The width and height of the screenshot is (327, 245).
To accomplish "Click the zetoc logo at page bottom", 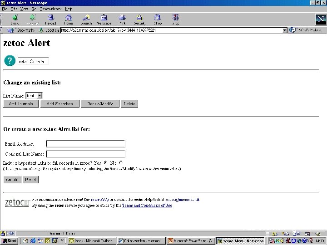I will tap(17, 202).
